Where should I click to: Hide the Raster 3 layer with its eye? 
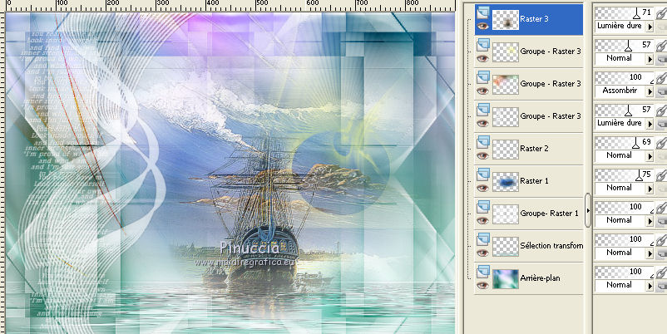(x=482, y=26)
